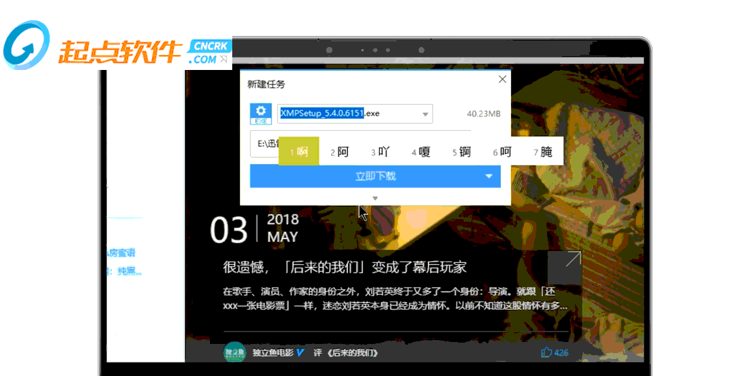Viewport: 751px width, 376px height.
Task: Close the 新建任务 dialog
Action: [502, 79]
